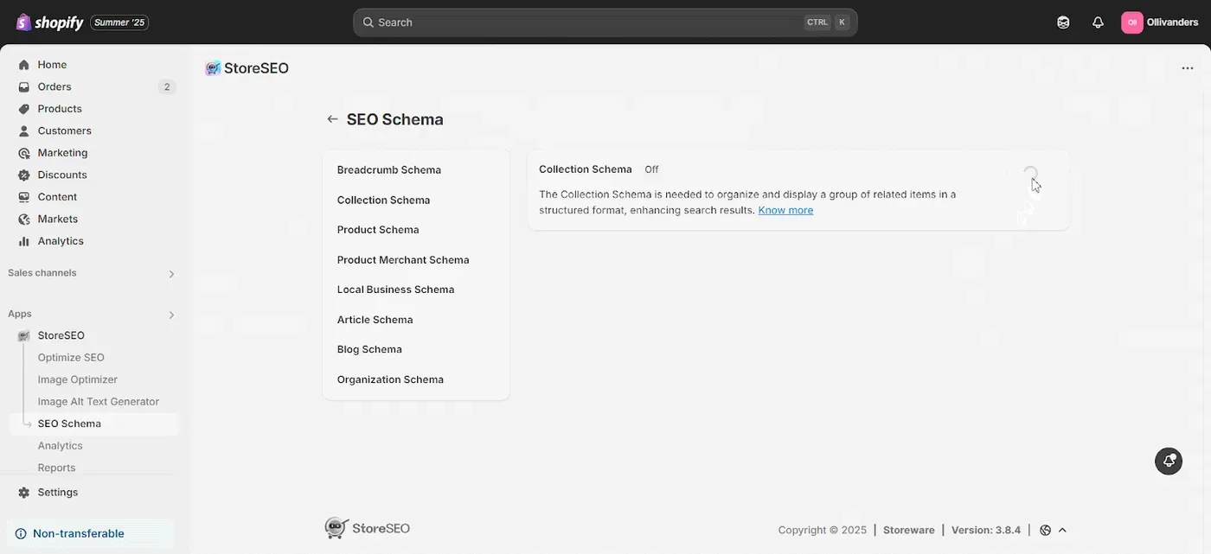Click the Copyright © 2025 text
The image size is (1211, 554).
click(x=822, y=530)
